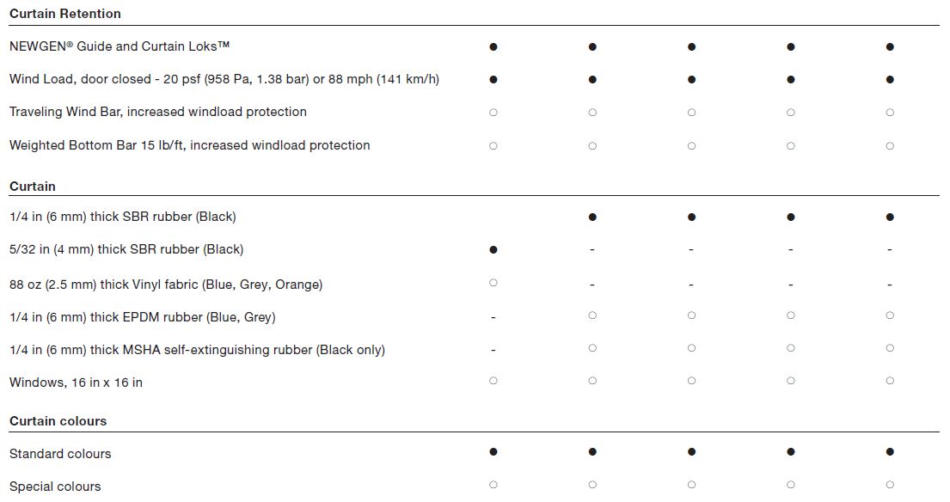
Task: Click the Curtain Retention section heading
Action: (65, 14)
